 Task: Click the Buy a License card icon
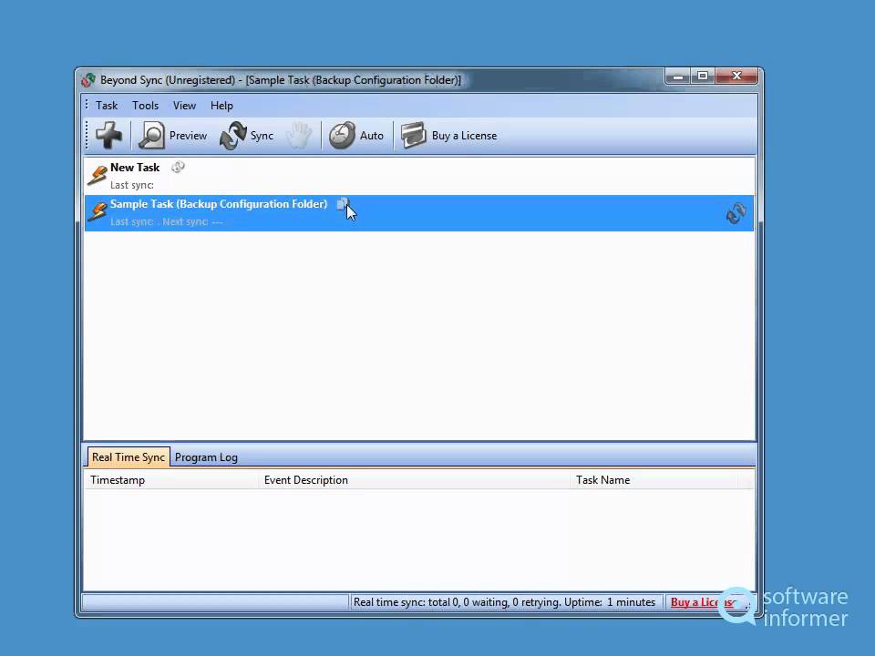click(x=414, y=136)
